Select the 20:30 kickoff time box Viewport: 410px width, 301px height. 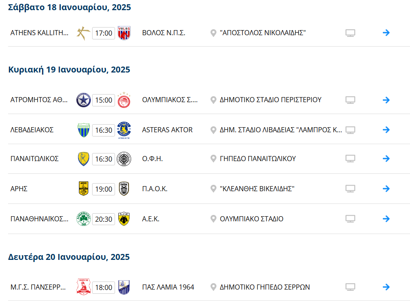(104, 219)
